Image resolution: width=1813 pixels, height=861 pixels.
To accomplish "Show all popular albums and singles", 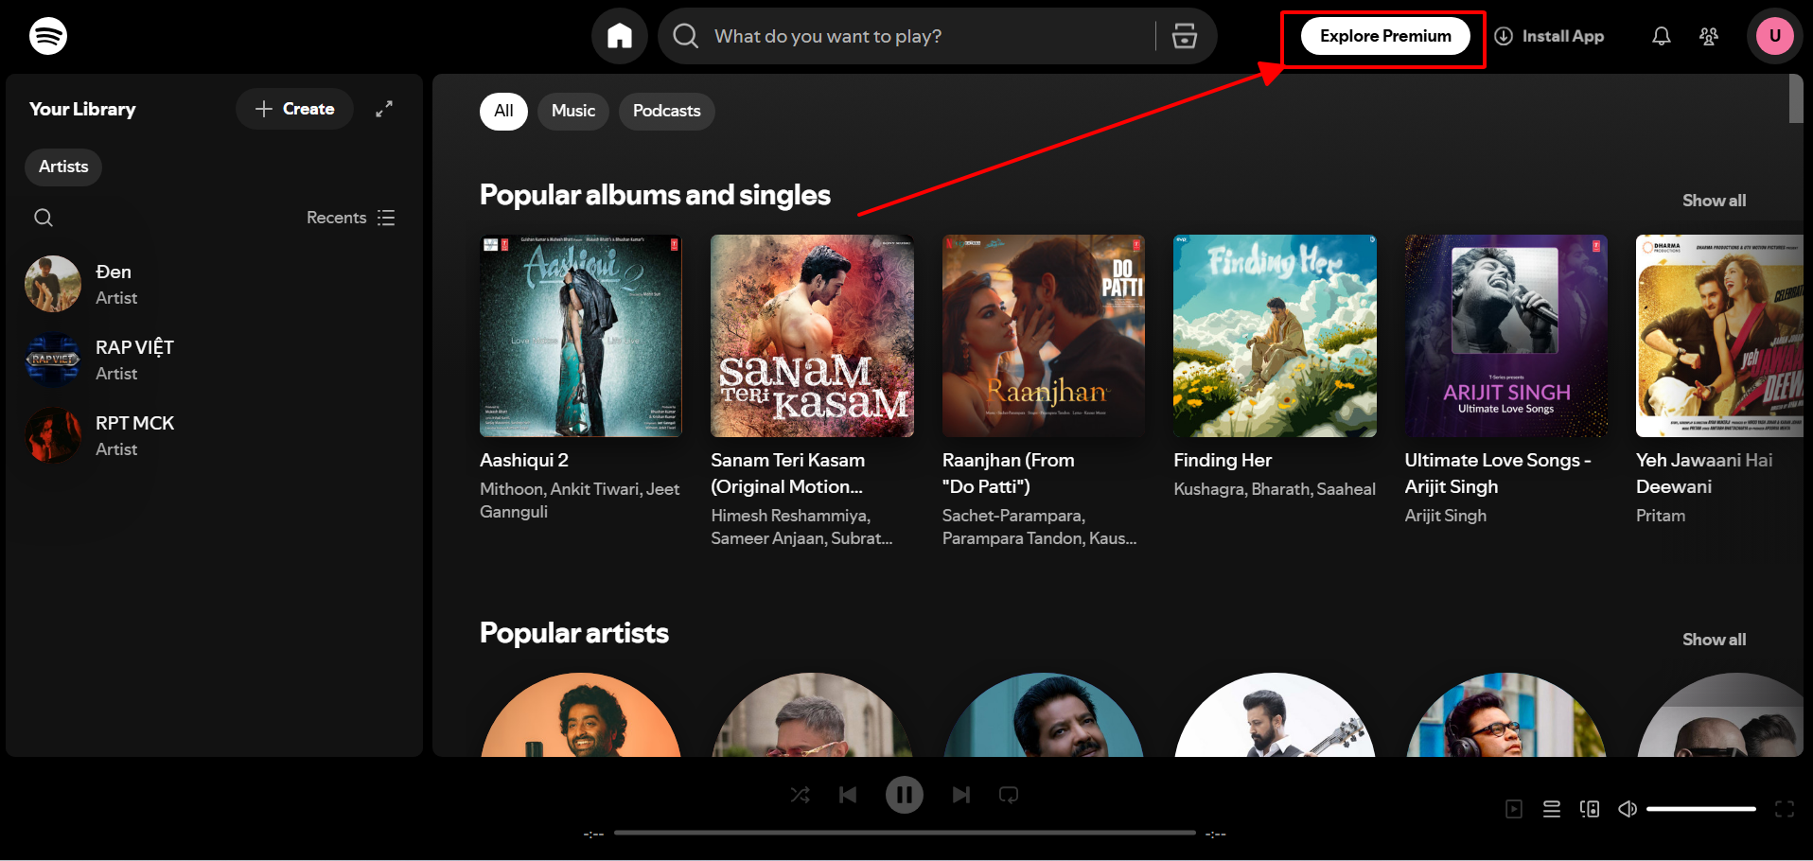I will (1713, 200).
